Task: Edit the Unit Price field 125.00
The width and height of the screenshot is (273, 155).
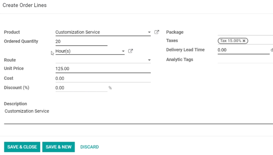Action: click(103, 68)
